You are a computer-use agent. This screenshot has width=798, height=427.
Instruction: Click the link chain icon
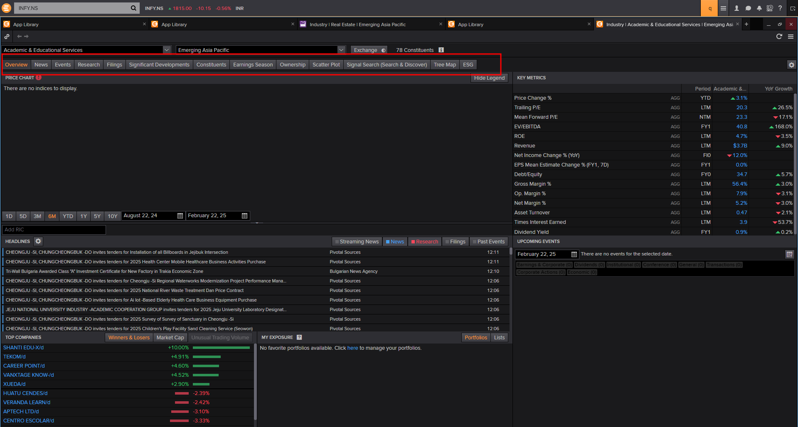tap(7, 37)
